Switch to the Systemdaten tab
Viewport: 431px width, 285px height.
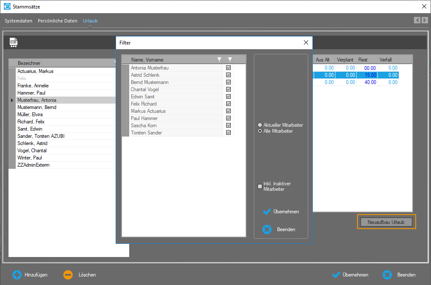[x=18, y=21]
